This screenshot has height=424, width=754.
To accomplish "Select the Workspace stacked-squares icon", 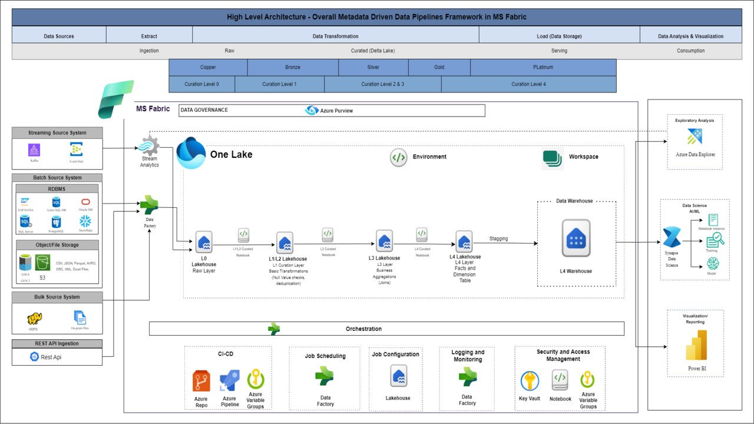I will (x=553, y=159).
